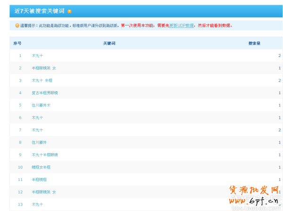Click keyword 木九十 in row 1

tap(37, 56)
